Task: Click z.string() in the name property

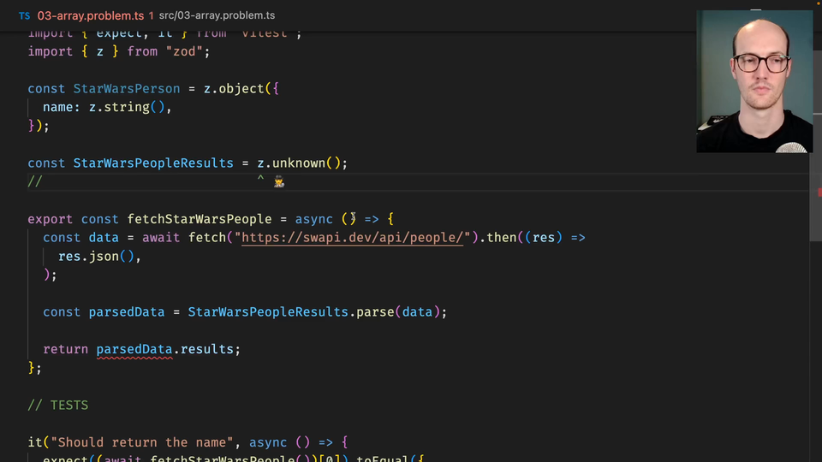Action: tap(128, 107)
